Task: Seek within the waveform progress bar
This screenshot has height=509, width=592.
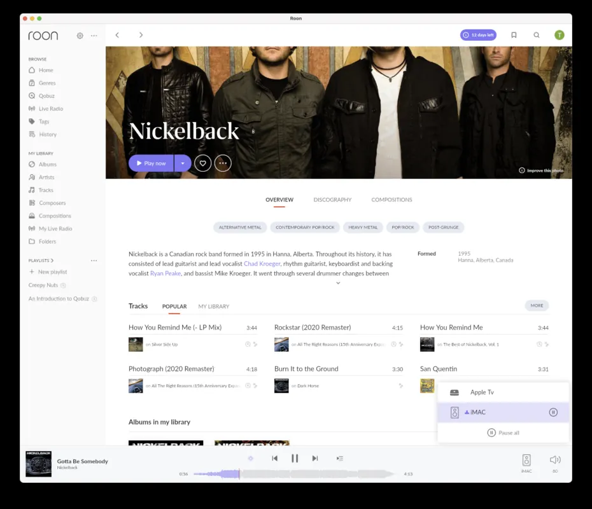Action: [x=293, y=474]
